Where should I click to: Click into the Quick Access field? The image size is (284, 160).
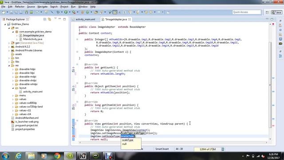tap(247, 12)
